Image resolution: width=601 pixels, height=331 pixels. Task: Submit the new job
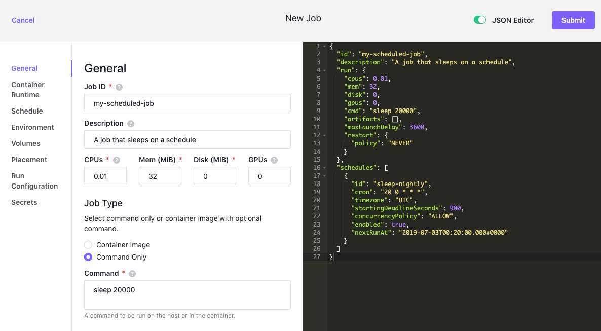tap(573, 20)
